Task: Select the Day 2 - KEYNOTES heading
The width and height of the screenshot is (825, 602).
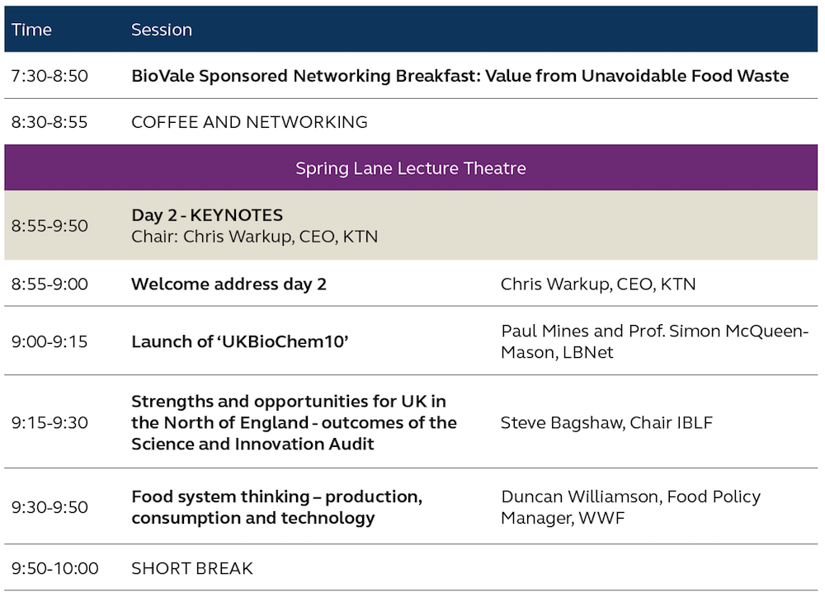Action: click(207, 215)
